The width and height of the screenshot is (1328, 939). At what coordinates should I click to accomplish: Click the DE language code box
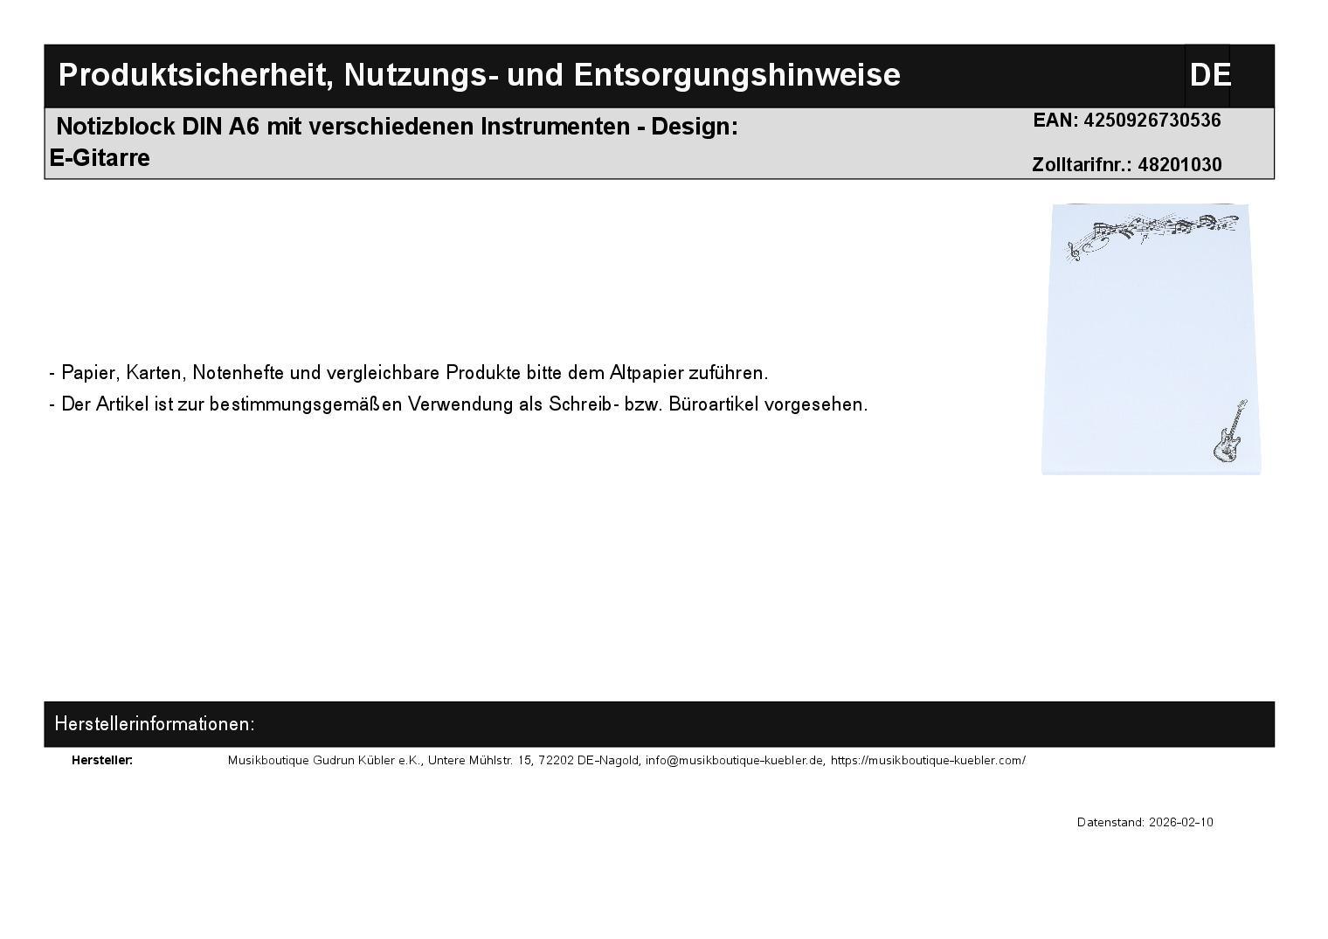(1209, 76)
